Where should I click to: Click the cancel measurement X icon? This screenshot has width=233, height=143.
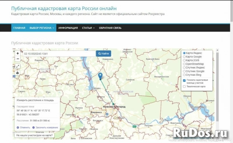click(x=18, y=128)
